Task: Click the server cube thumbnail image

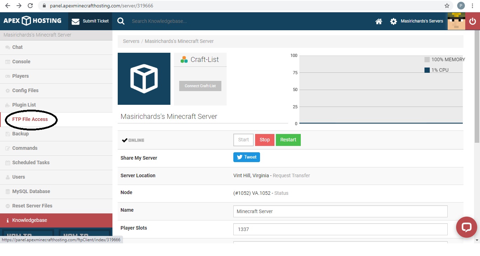Action: [144, 79]
